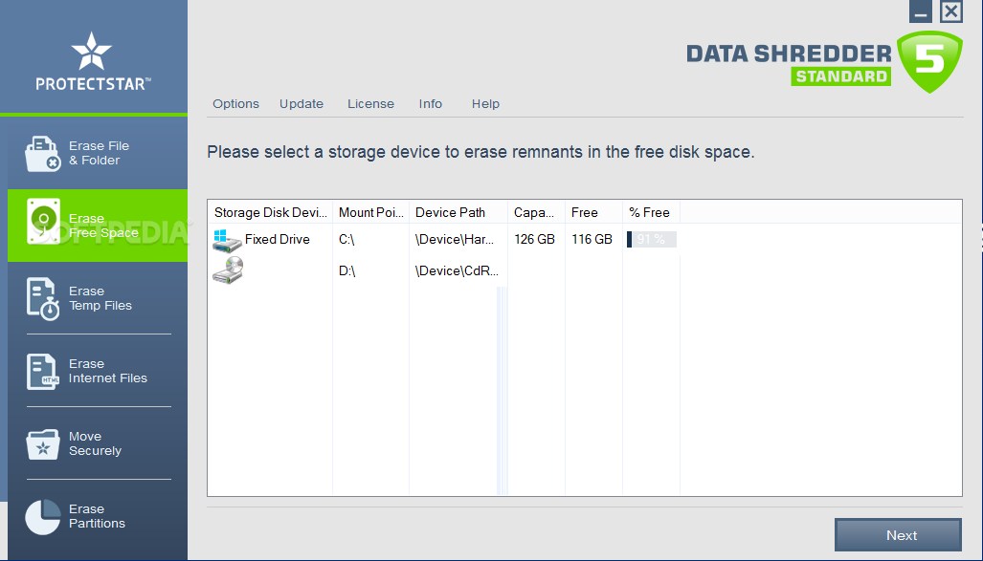Click the 'Erase File & Folder' label
This screenshot has height=561, width=983.
pos(99,153)
